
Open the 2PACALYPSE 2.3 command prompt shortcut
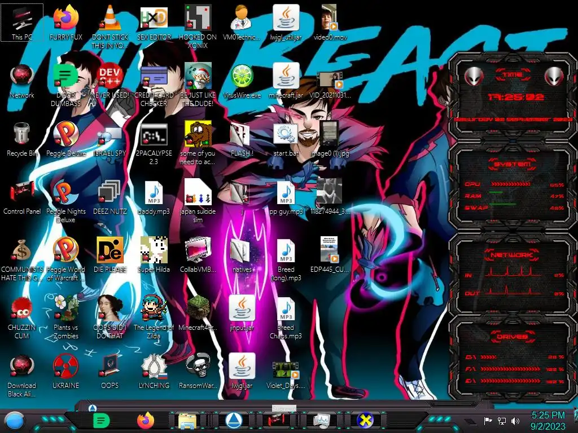pyautogui.click(x=154, y=143)
